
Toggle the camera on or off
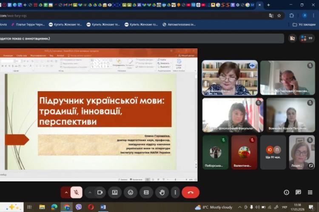100,192
